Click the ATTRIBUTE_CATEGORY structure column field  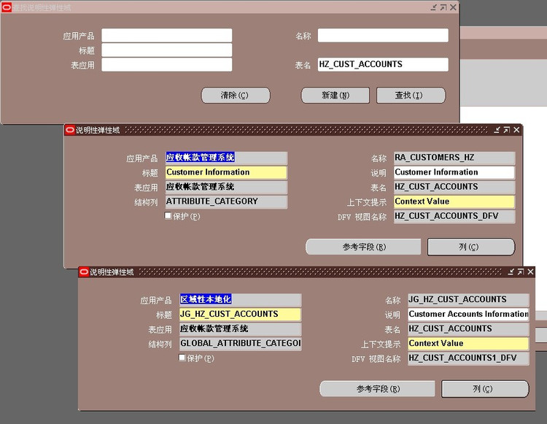[226, 201]
